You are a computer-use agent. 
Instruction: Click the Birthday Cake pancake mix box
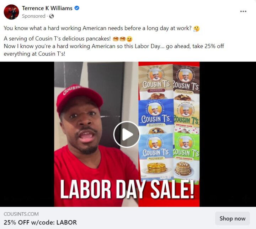pos(187,117)
